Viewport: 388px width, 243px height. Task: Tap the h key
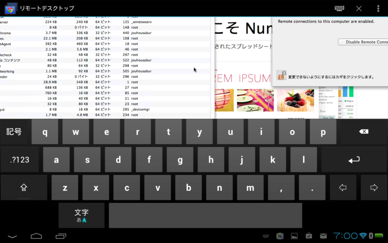click(211, 160)
